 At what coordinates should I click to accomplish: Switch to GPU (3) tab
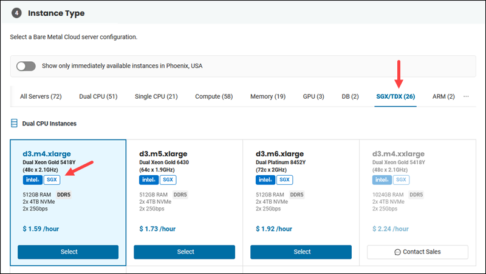(x=313, y=96)
